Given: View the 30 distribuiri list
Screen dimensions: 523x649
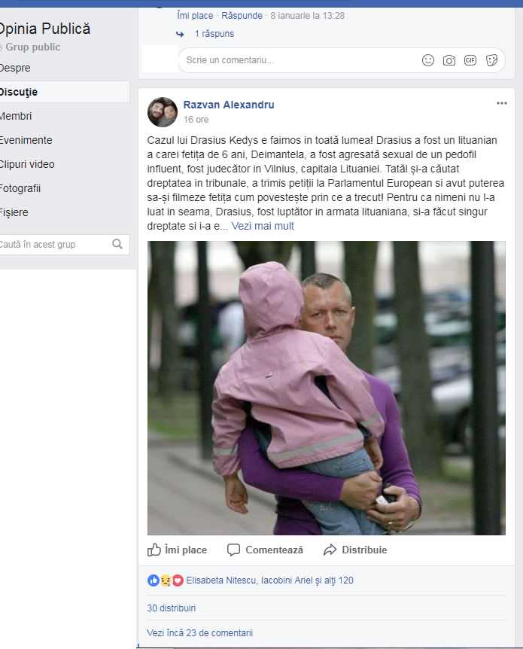Looking at the screenshot, I should 172,608.
